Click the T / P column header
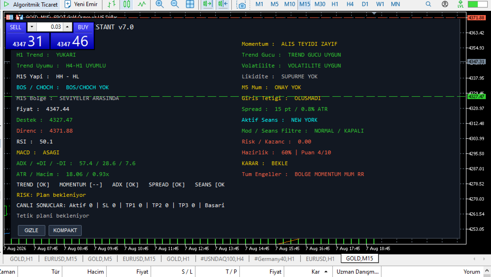 click(218, 272)
